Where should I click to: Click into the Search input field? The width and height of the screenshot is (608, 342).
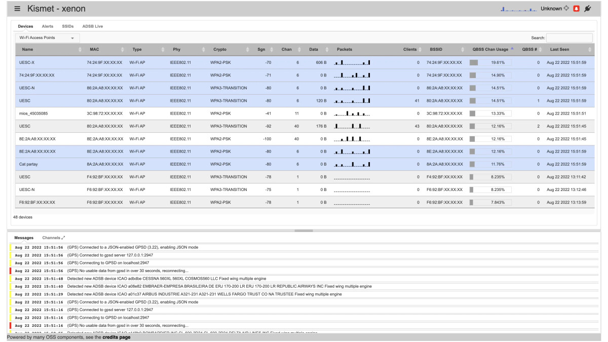pyautogui.click(x=569, y=37)
